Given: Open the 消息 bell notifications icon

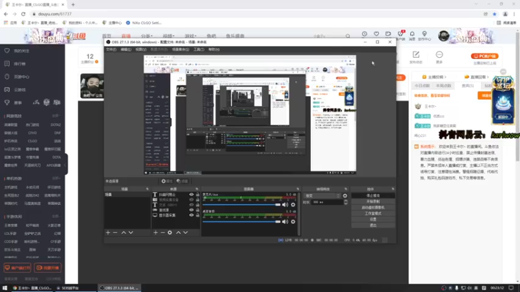Looking at the screenshot, I should 412,34.
